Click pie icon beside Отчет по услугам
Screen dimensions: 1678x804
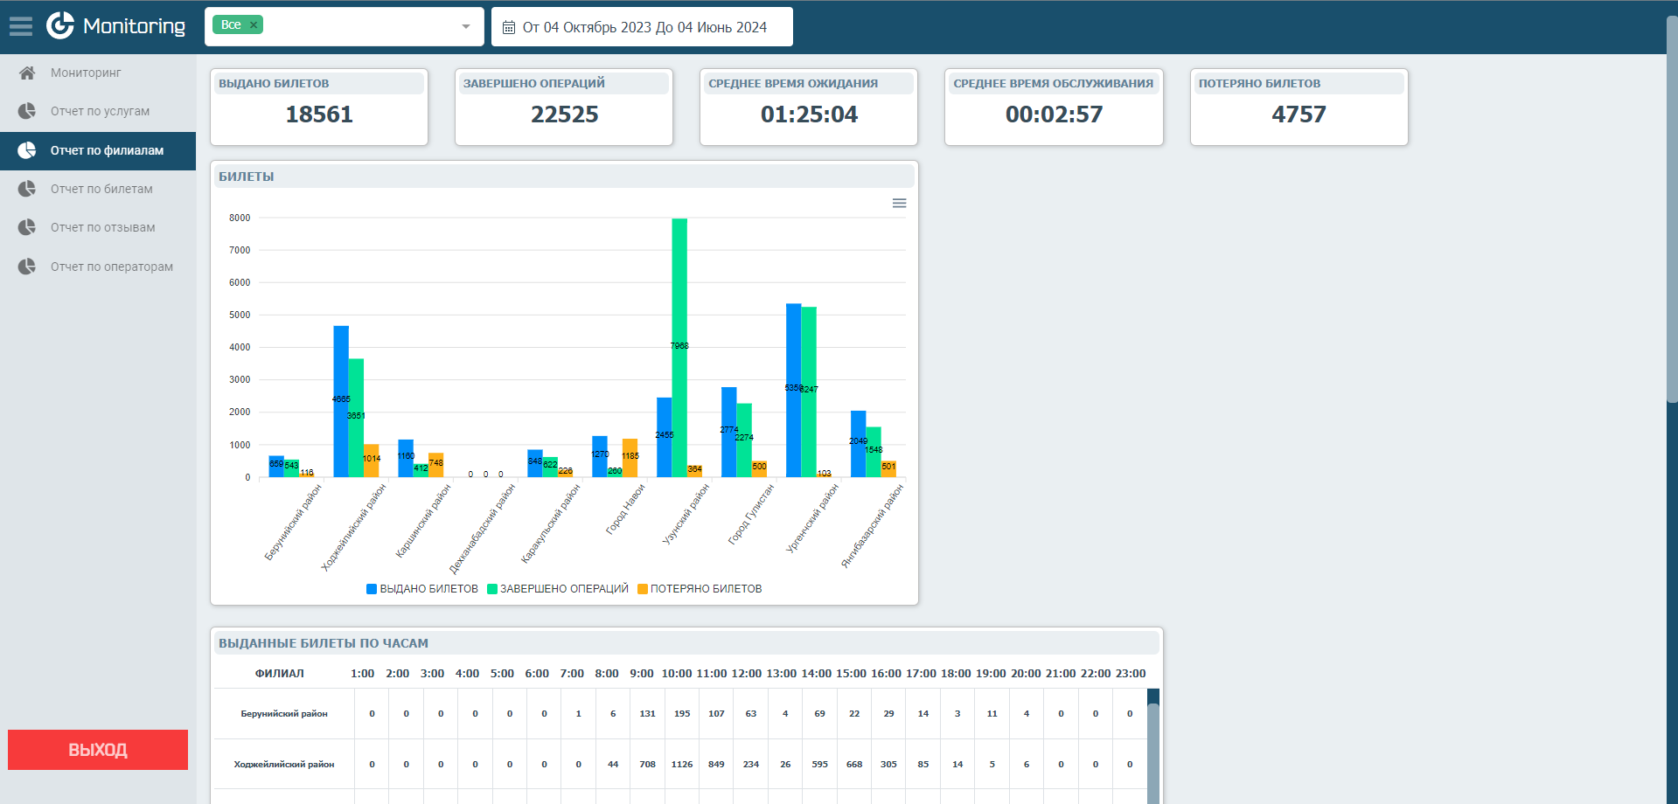coord(27,111)
